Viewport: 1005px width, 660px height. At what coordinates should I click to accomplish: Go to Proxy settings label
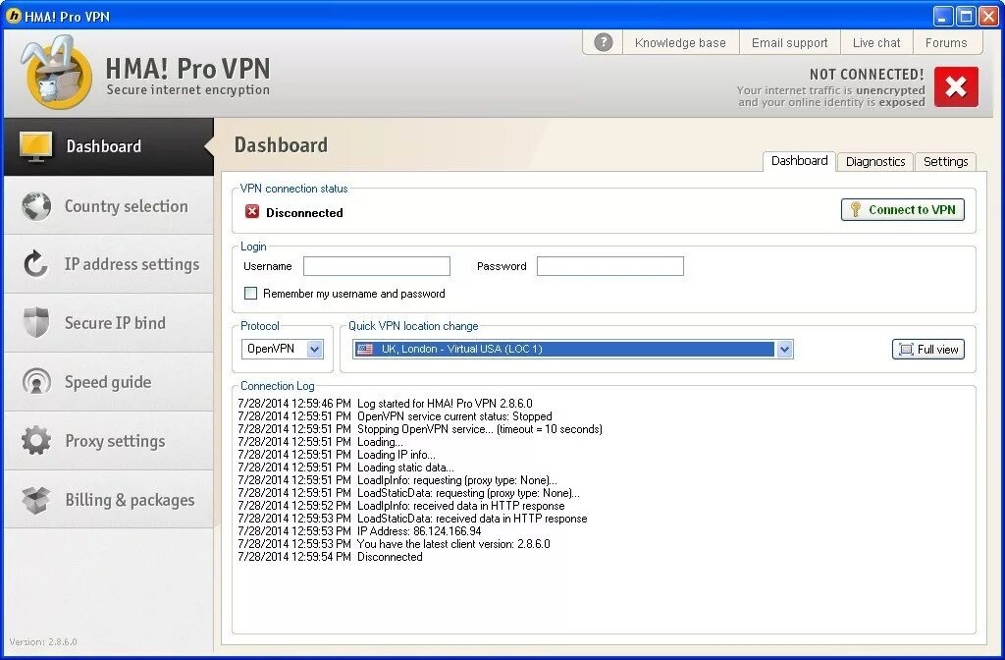point(116,441)
